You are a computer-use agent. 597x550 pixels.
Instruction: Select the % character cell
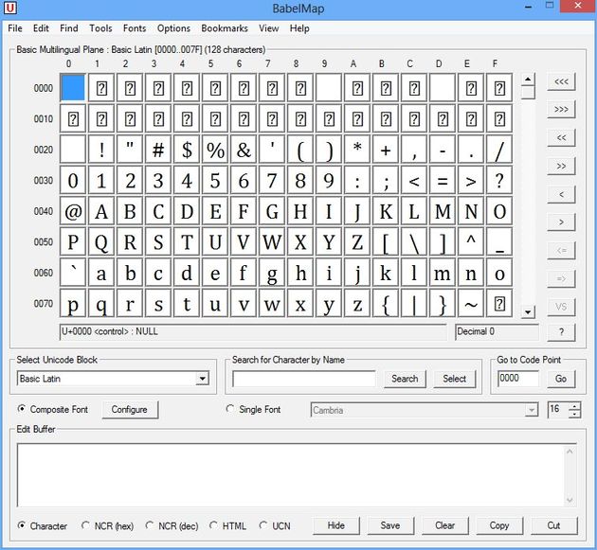(x=215, y=150)
